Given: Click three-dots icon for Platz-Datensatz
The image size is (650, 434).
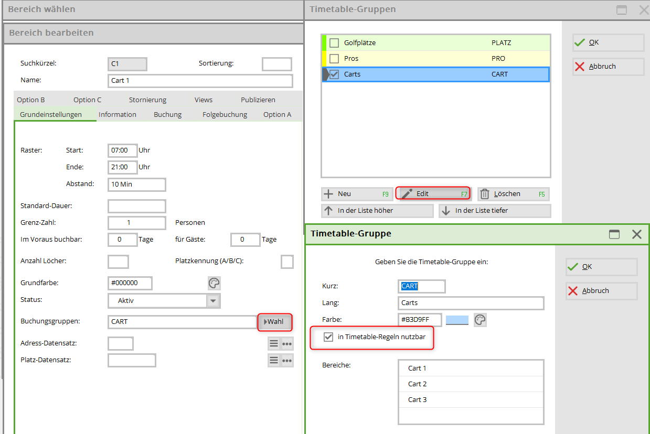Looking at the screenshot, I should pyautogui.click(x=287, y=361).
